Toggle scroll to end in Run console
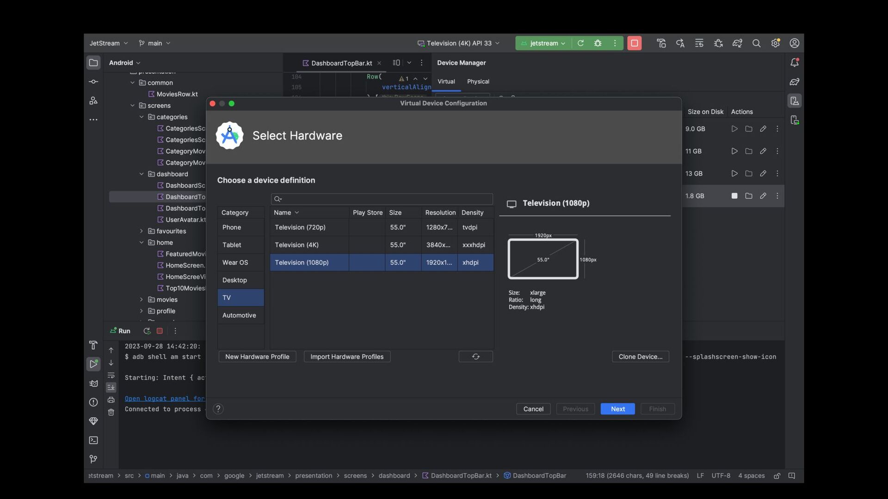 [111, 388]
